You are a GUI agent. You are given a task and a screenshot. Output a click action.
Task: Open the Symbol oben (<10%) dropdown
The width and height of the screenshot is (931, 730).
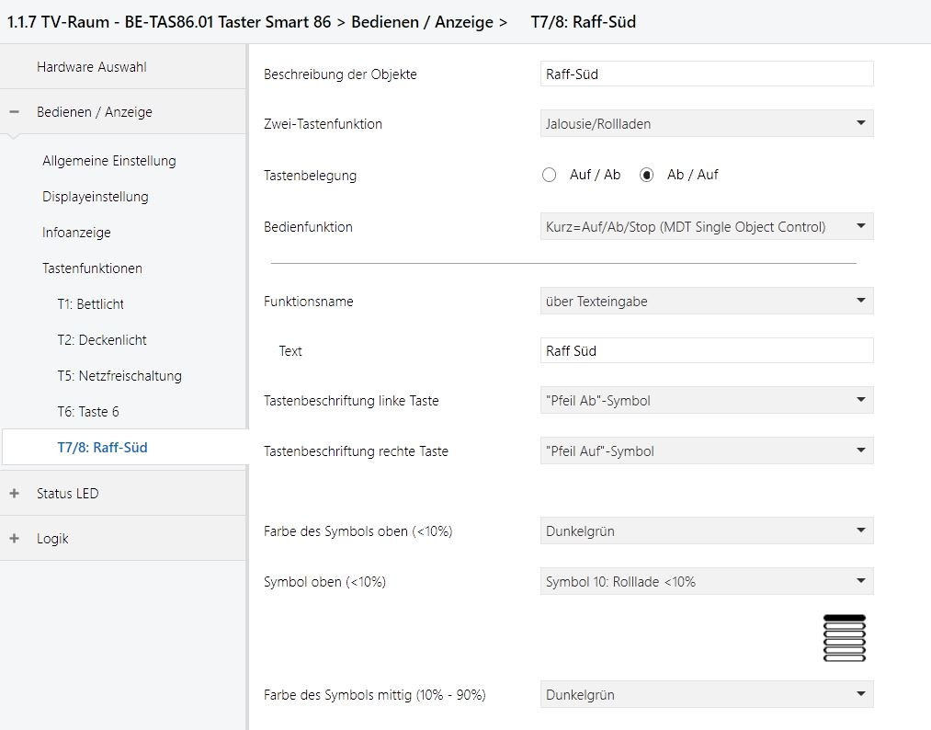pyautogui.click(x=706, y=581)
